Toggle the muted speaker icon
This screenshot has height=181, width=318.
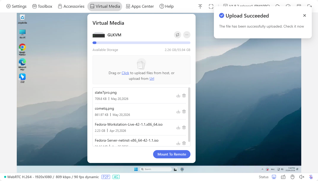[302, 177]
